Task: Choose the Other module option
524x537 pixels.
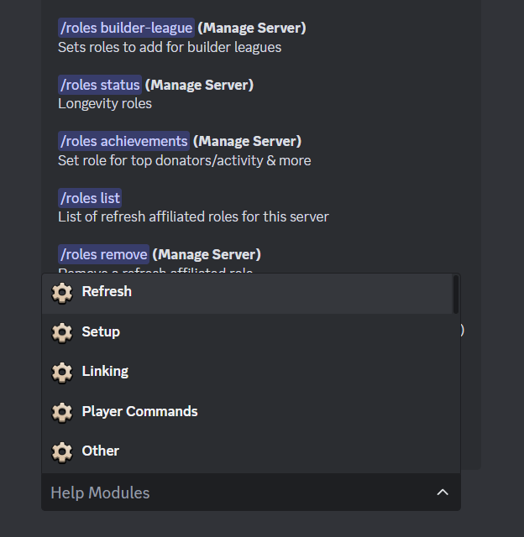Action: click(x=101, y=451)
